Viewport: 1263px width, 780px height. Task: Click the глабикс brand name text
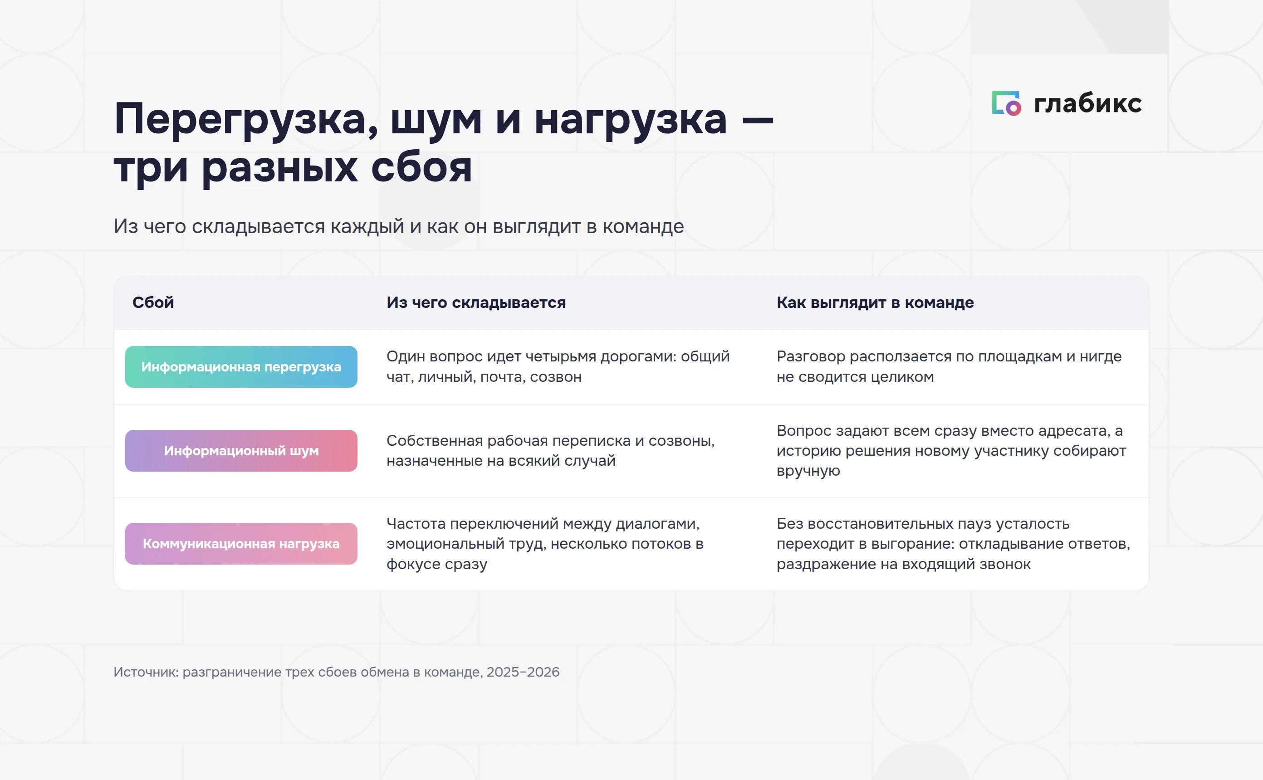[x=1087, y=103]
